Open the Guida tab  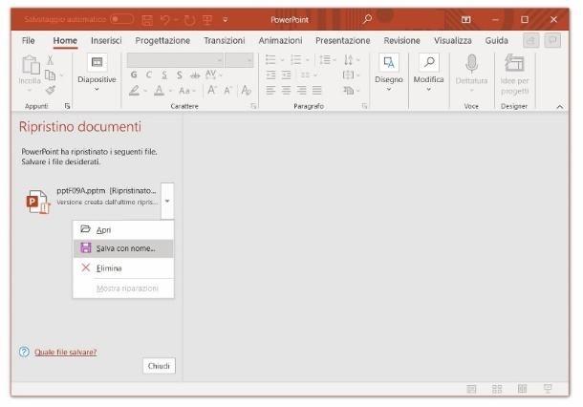point(496,40)
